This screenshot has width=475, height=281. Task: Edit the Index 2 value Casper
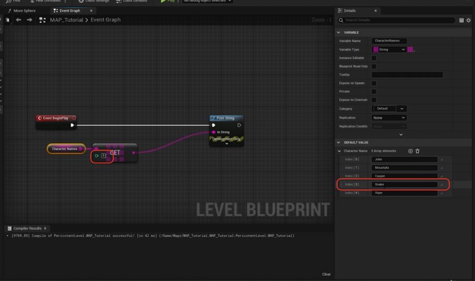(x=404, y=176)
